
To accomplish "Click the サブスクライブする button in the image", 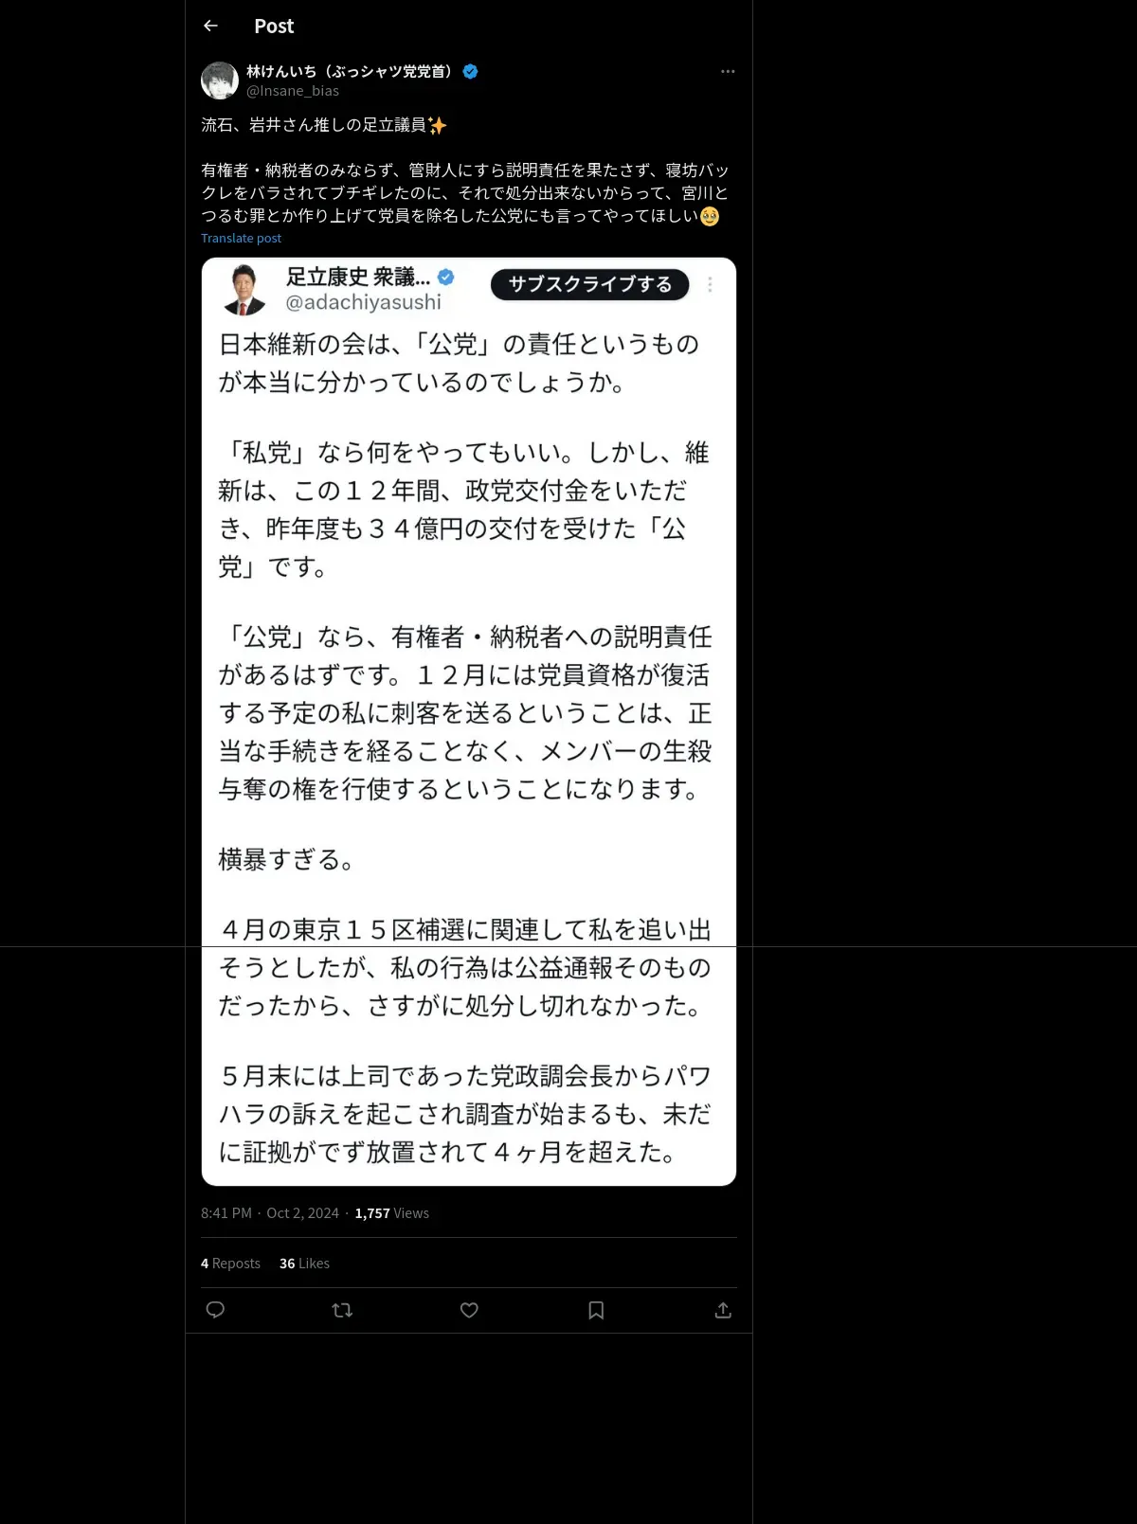I will click(589, 284).
